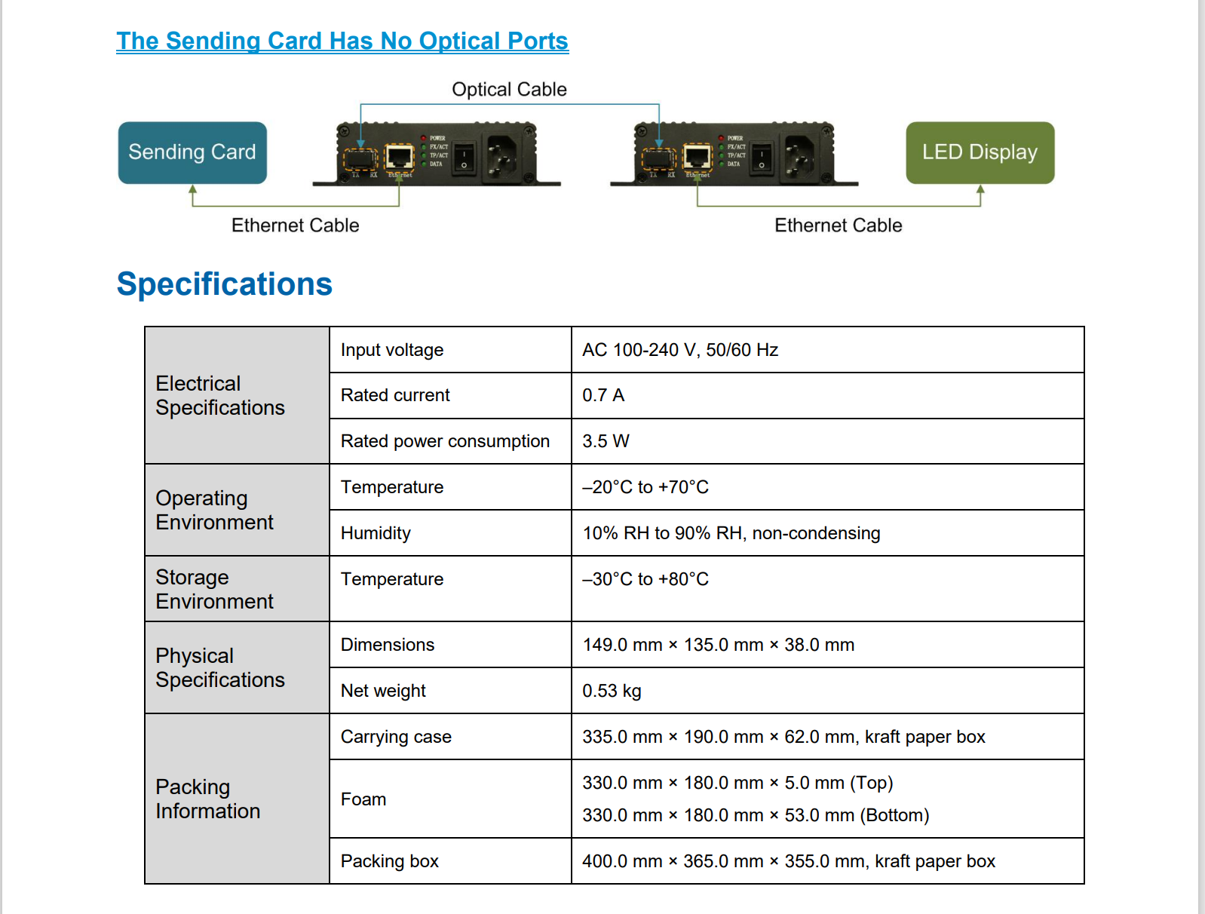This screenshot has height=914, width=1205.
Task: Click the left device's optical port icon
Action: tap(360, 158)
